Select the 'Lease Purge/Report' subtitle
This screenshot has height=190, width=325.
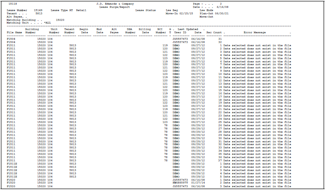[114, 7]
